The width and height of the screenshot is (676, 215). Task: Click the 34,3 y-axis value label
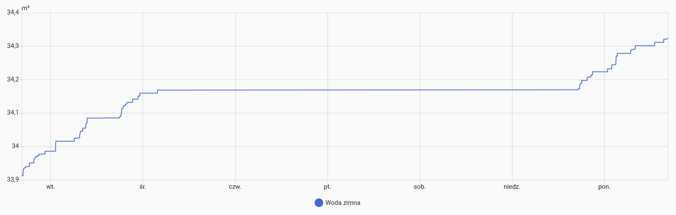[13, 46]
